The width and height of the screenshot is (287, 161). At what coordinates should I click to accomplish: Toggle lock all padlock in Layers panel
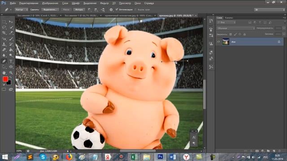click(x=244, y=34)
